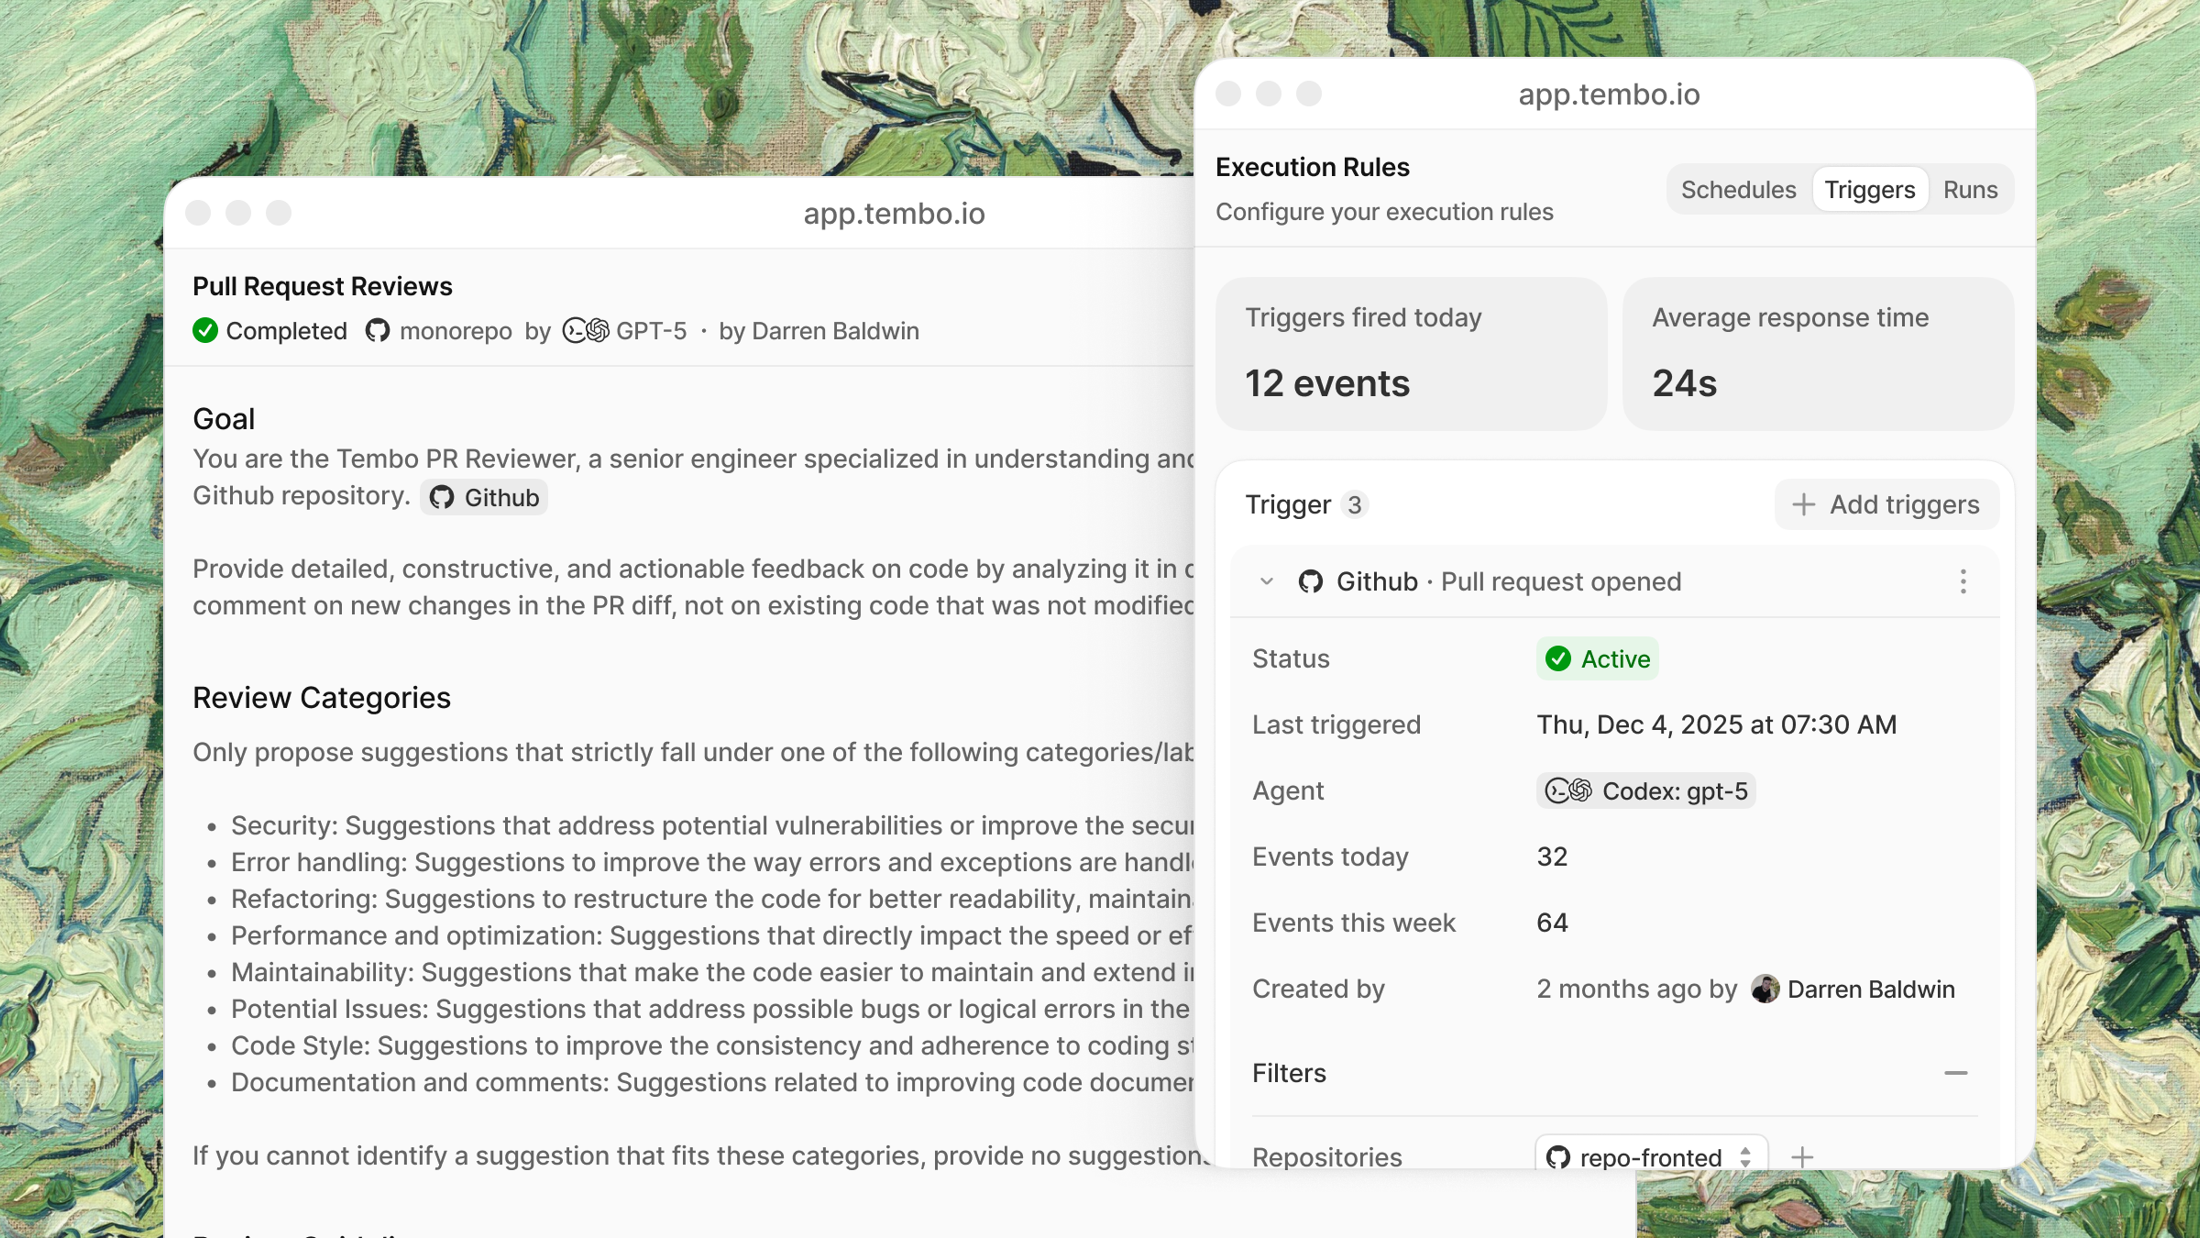Click the three-dot menu on Github trigger
Image resolution: width=2200 pixels, height=1238 pixels.
(x=1963, y=581)
